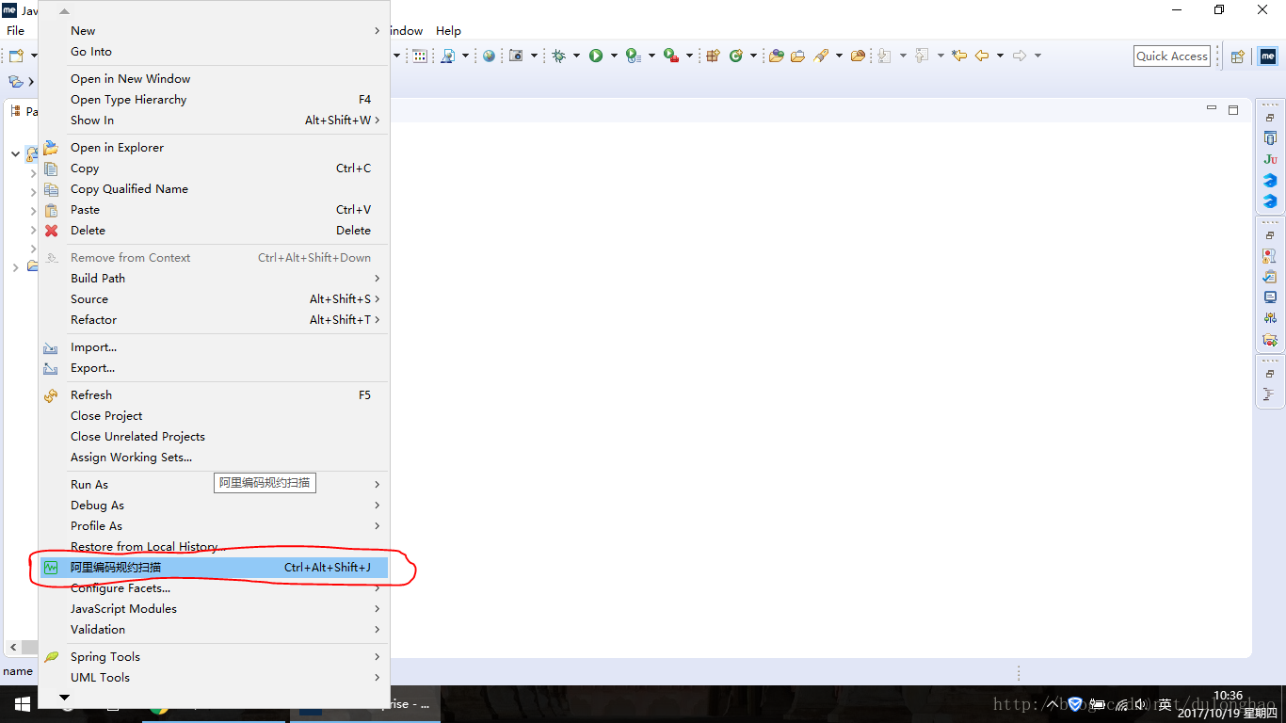Open the dropdown arrow next to Run button
The width and height of the screenshot is (1286, 723).
pyautogui.click(x=614, y=56)
